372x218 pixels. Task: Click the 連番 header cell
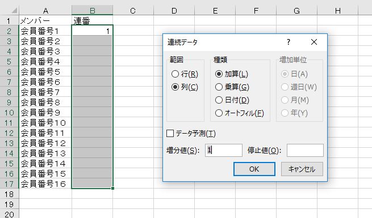[x=92, y=20]
